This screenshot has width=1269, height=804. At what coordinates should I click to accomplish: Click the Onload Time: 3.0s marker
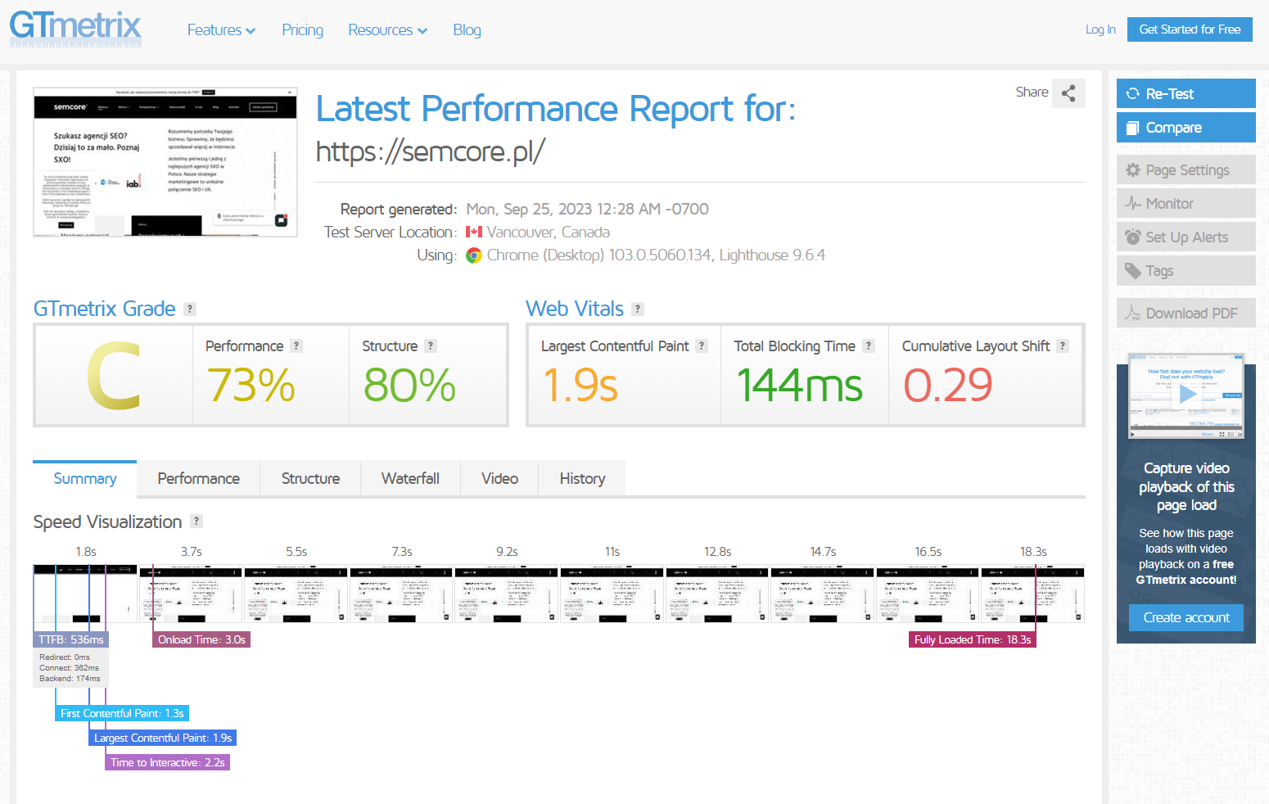point(201,639)
